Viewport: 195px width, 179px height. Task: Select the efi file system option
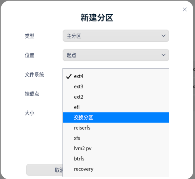(77, 108)
